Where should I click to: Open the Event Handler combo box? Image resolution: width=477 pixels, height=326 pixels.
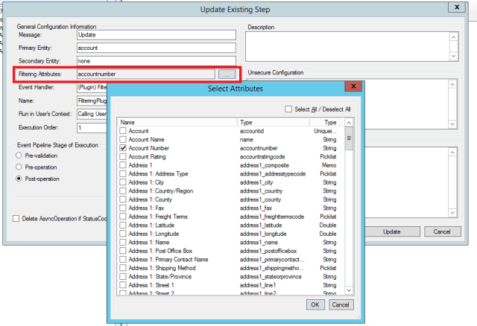point(92,88)
